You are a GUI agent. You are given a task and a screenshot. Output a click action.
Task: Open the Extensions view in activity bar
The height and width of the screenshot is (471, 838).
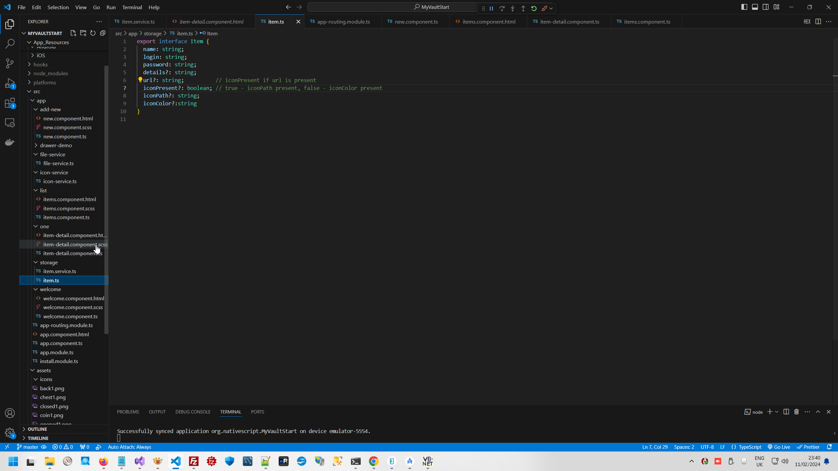[x=10, y=103]
